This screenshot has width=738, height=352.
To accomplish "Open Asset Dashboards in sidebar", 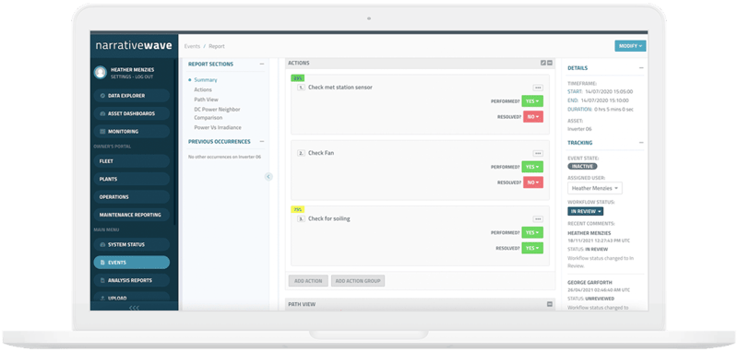I will [x=131, y=113].
